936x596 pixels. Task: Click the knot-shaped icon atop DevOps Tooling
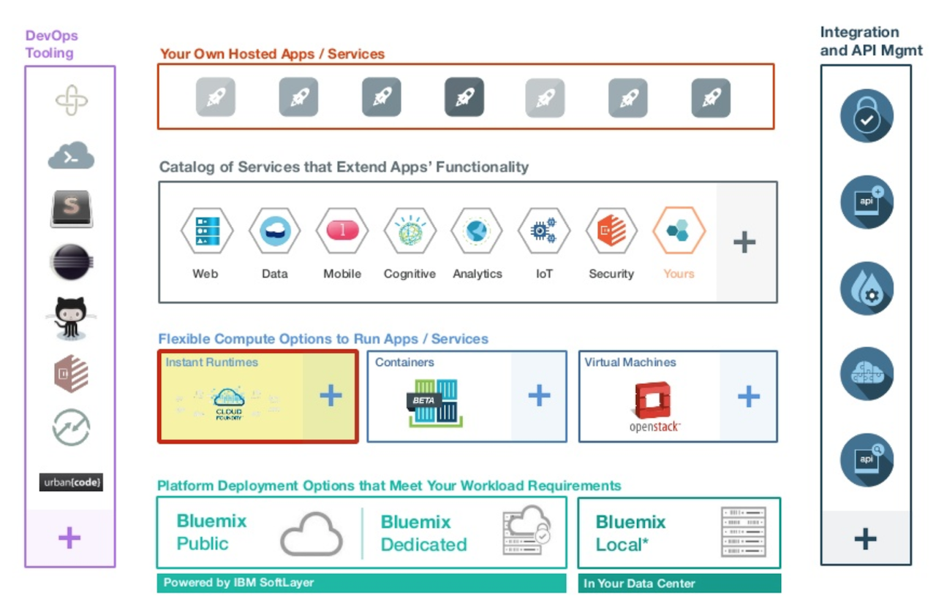pyautogui.click(x=71, y=100)
